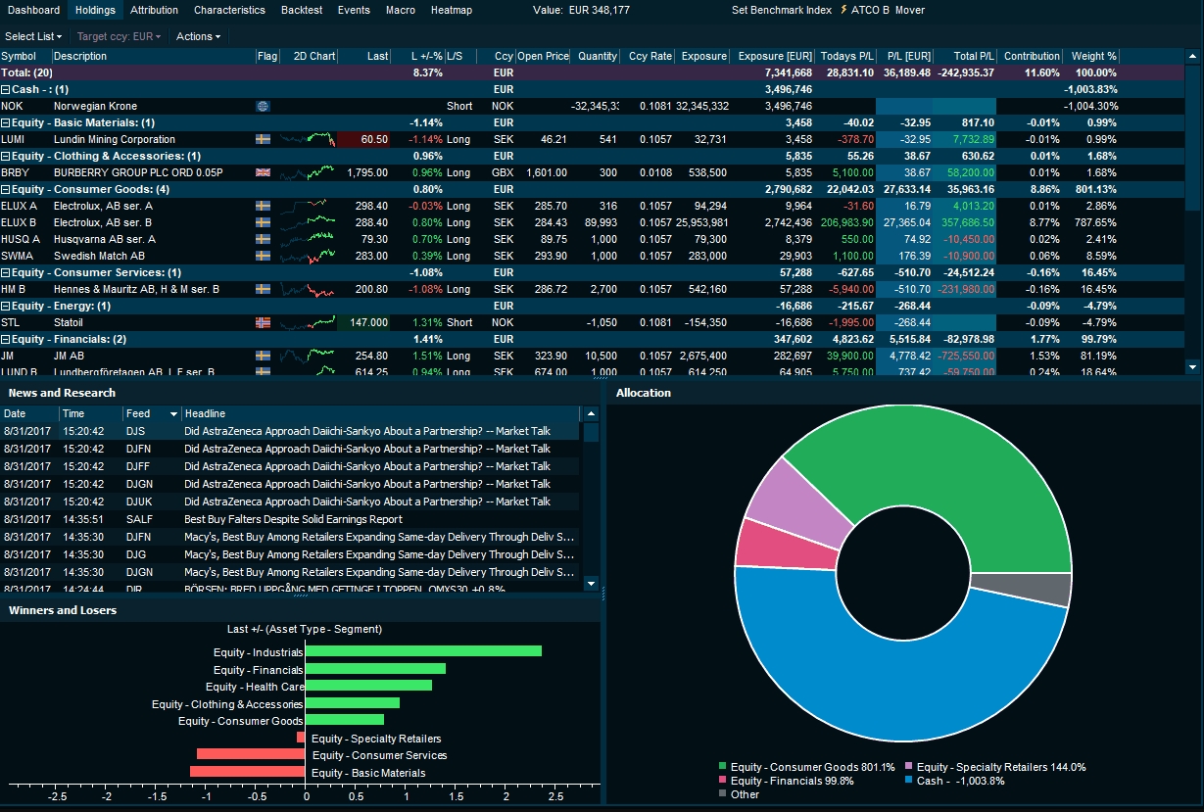Collapse the Equity - Financials group

pyautogui.click(x=7, y=339)
